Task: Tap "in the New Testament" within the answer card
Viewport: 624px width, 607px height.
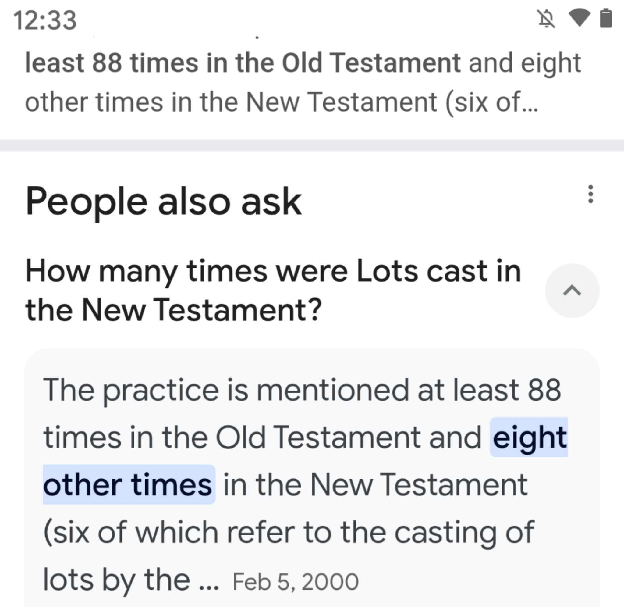Action: [375, 484]
